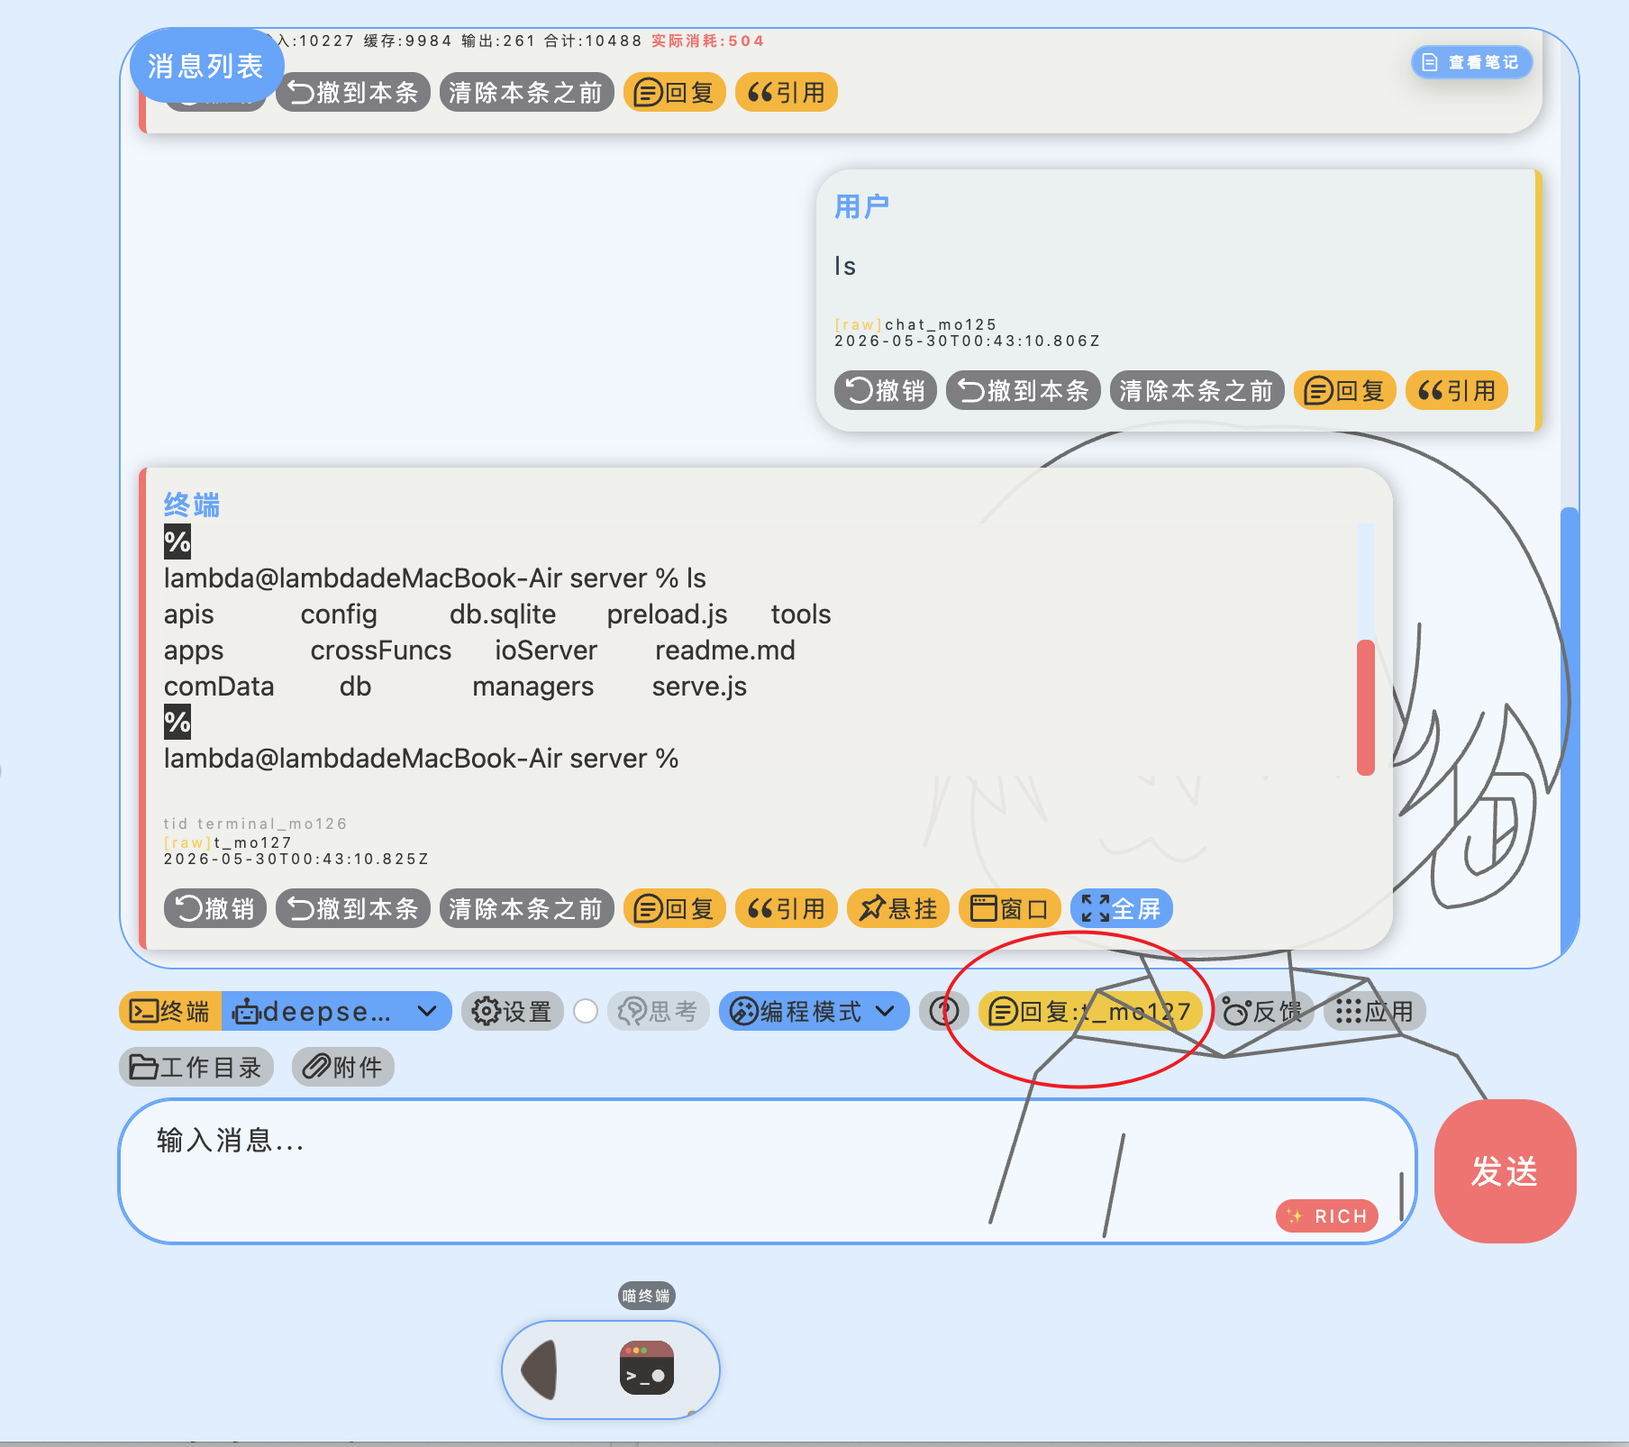This screenshot has width=1629, height=1447.
Task: Click the terminal output red scrollbar thumb
Action: coord(1366,707)
